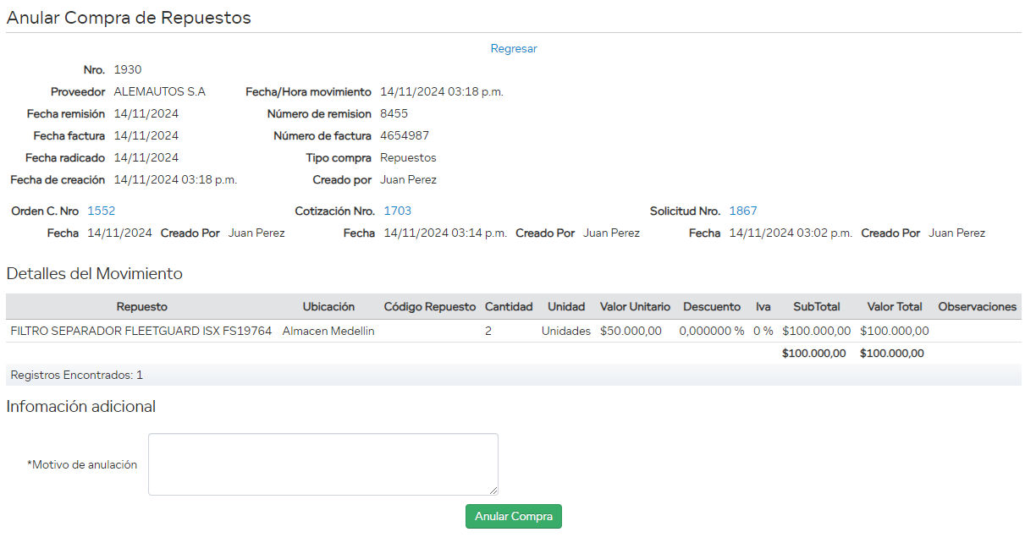Click the supplier name ALEMAUTOS S.A
The width and height of the screenshot is (1025, 543).
159,91
